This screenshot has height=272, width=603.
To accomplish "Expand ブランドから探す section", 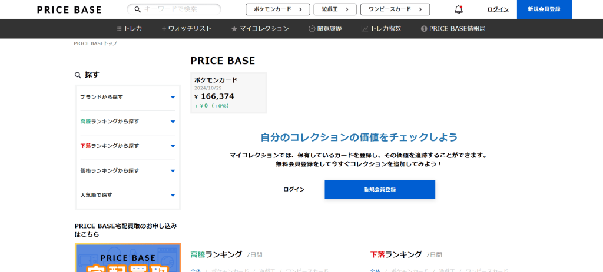I will click(x=128, y=97).
